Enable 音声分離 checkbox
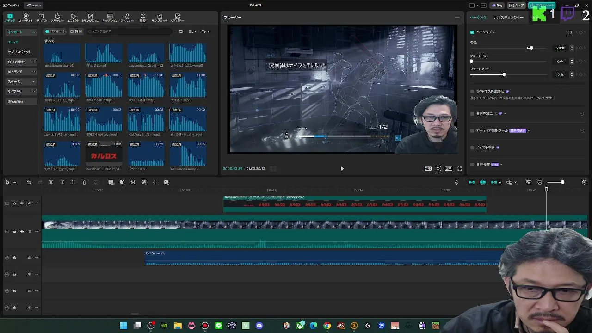The height and width of the screenshot is (333, 592). click(472, 165)
